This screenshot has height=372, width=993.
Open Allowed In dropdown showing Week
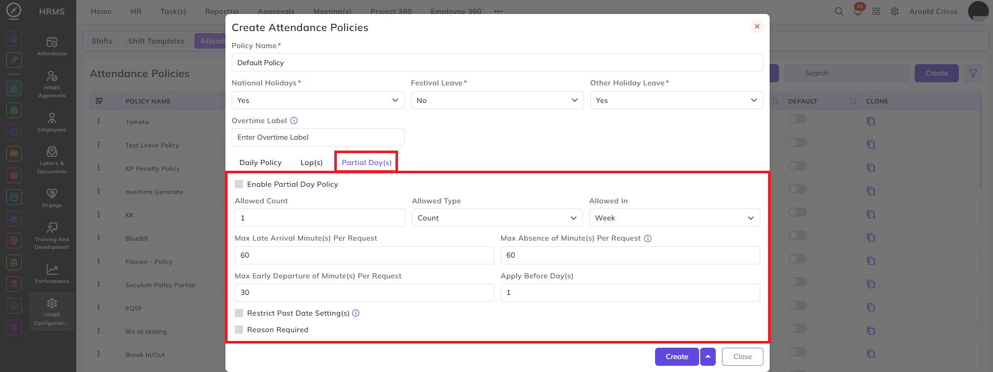coord(675,218)
